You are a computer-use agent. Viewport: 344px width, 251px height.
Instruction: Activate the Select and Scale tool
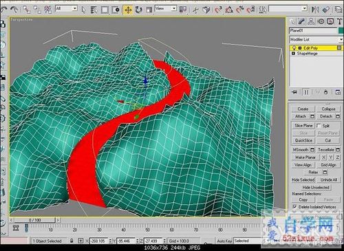click(149, 10)
